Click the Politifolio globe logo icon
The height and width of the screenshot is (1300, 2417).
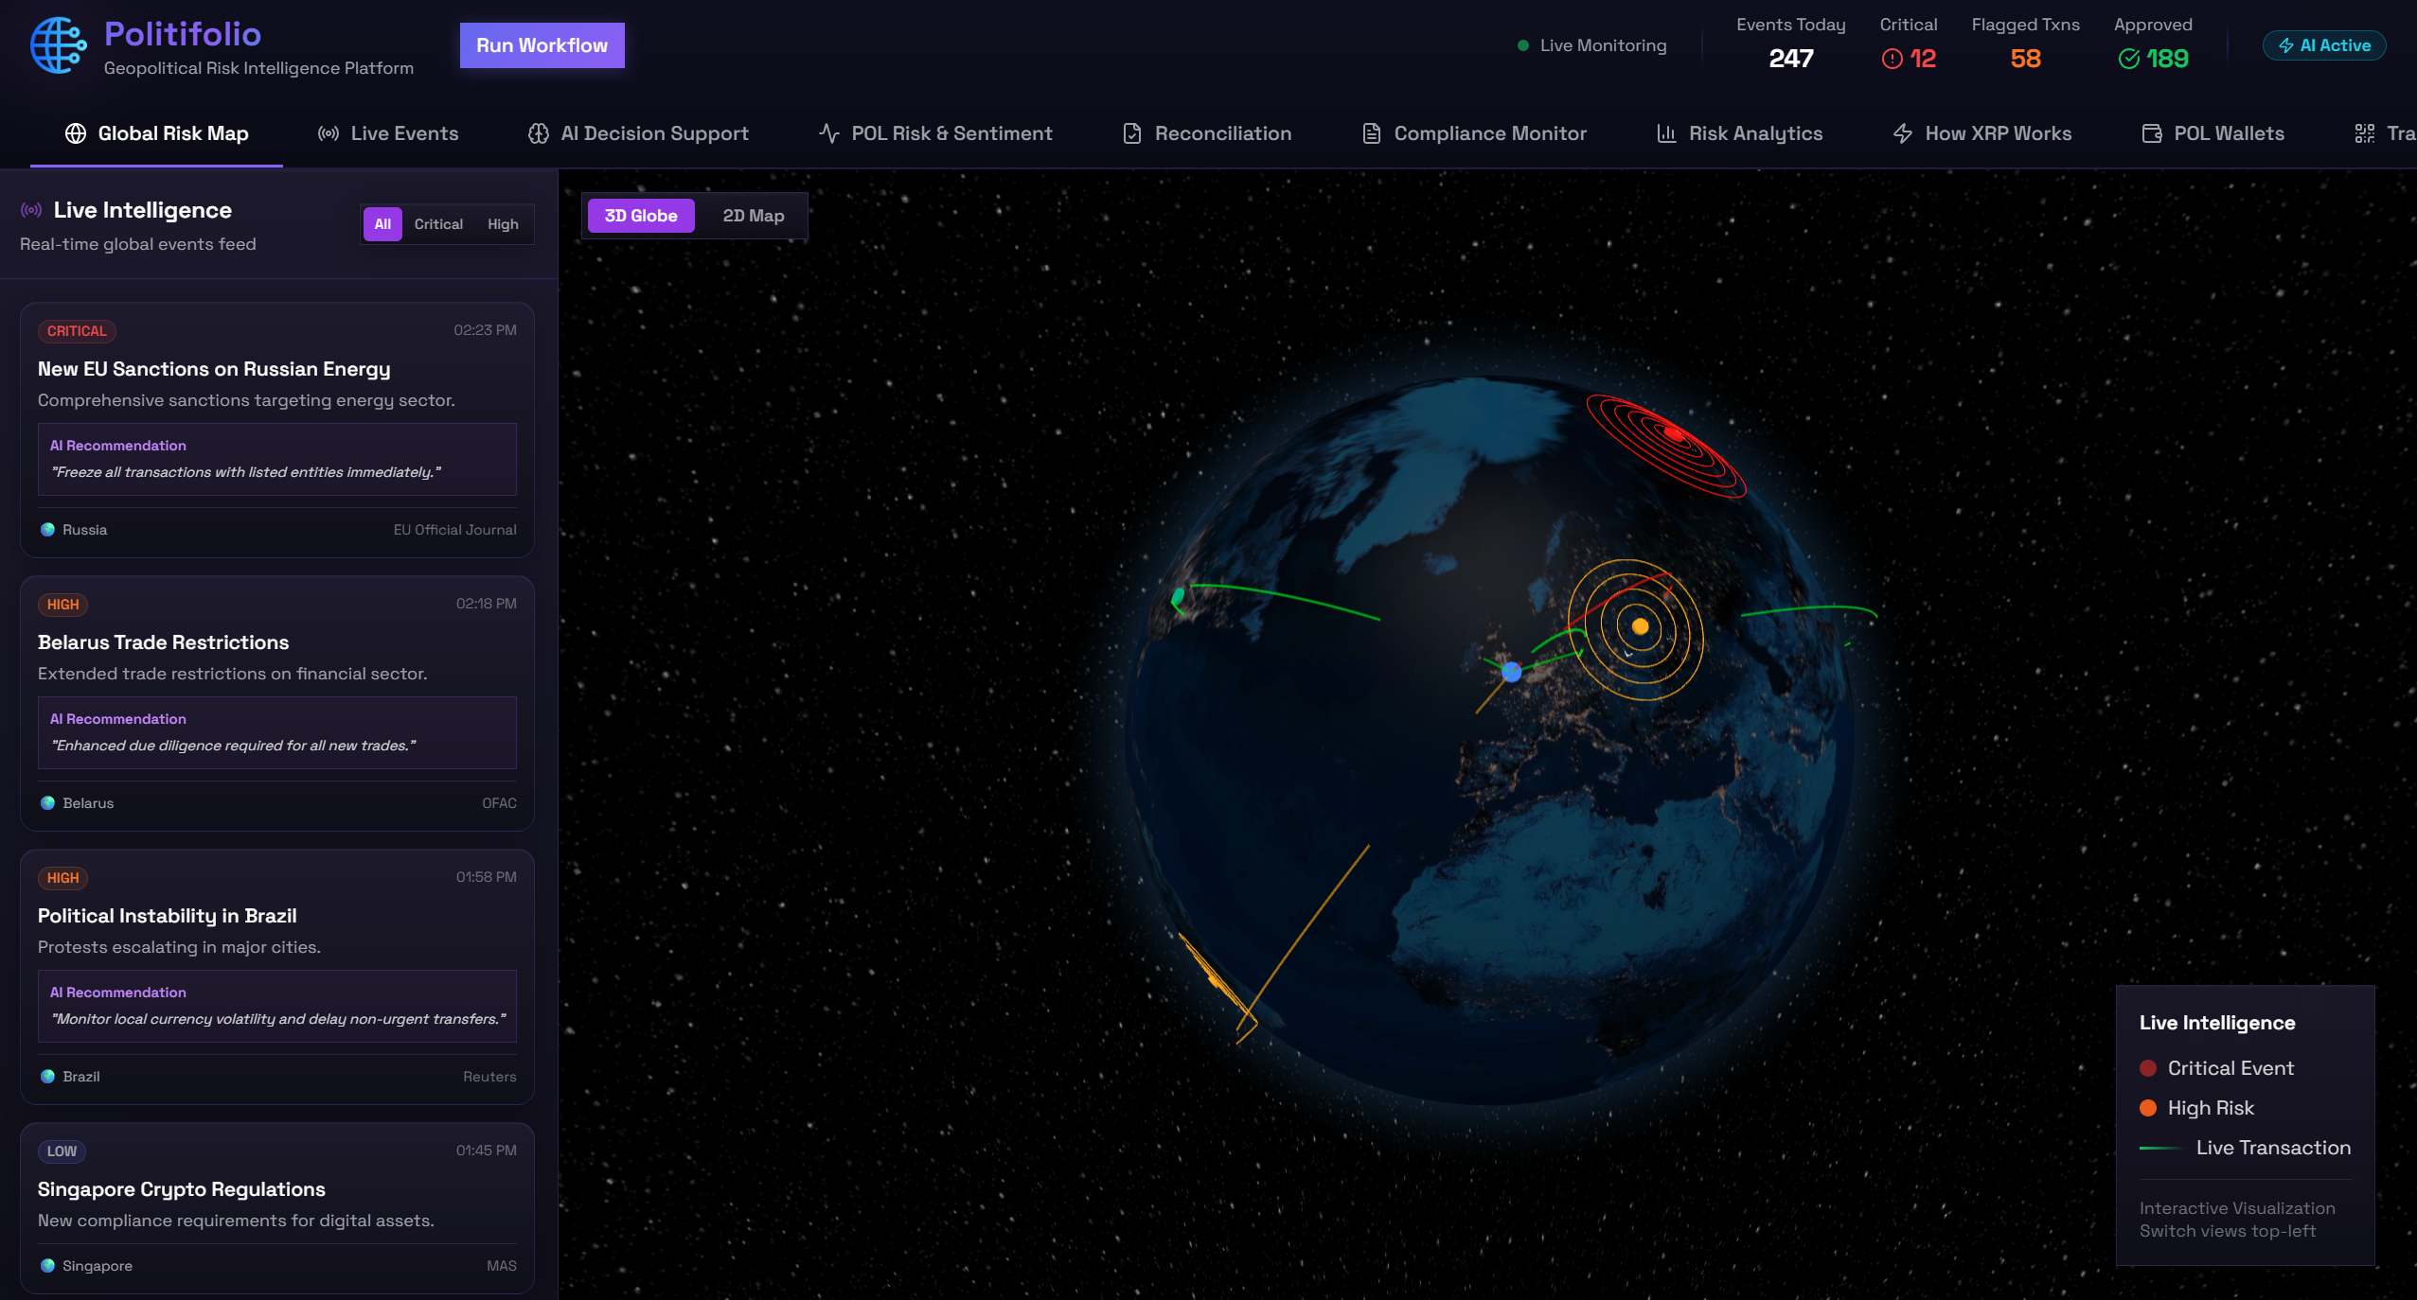pyautogui.click(x=57, y=44)
